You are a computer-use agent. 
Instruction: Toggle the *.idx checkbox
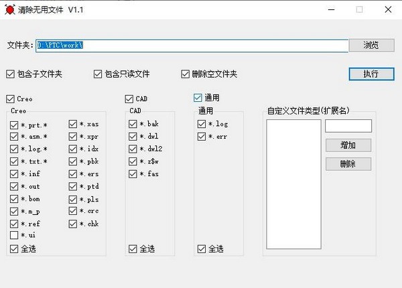73,149
